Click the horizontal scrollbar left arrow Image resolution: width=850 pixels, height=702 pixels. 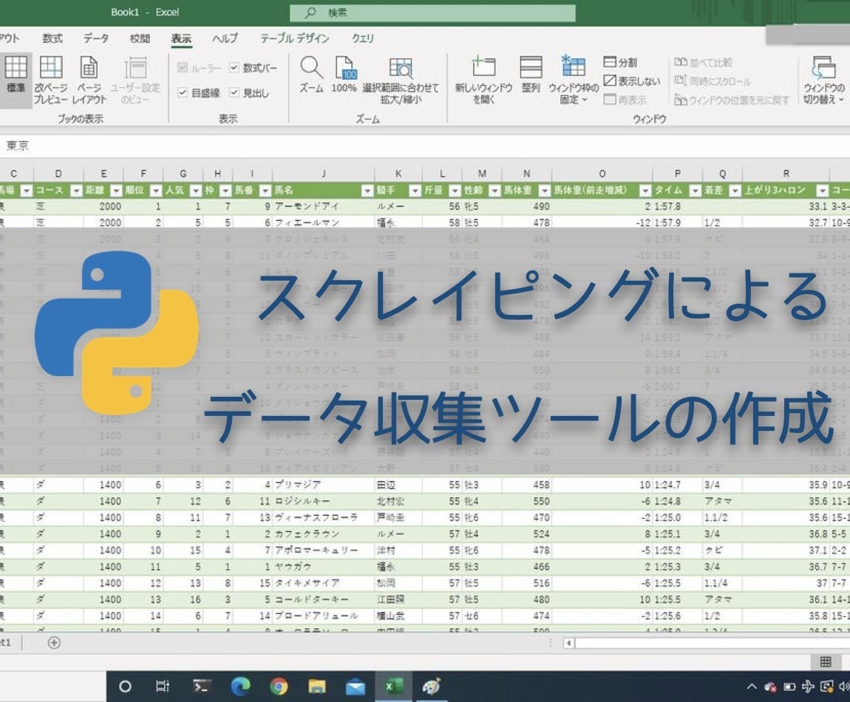[568, 644]
